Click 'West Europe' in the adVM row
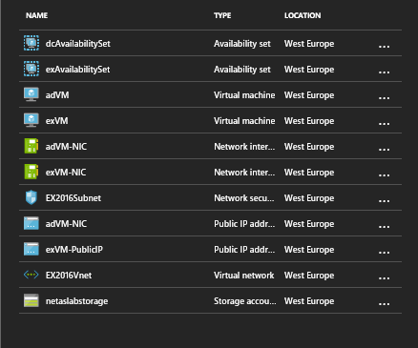Screen dimensions: 418x348 tap(309, 95)
